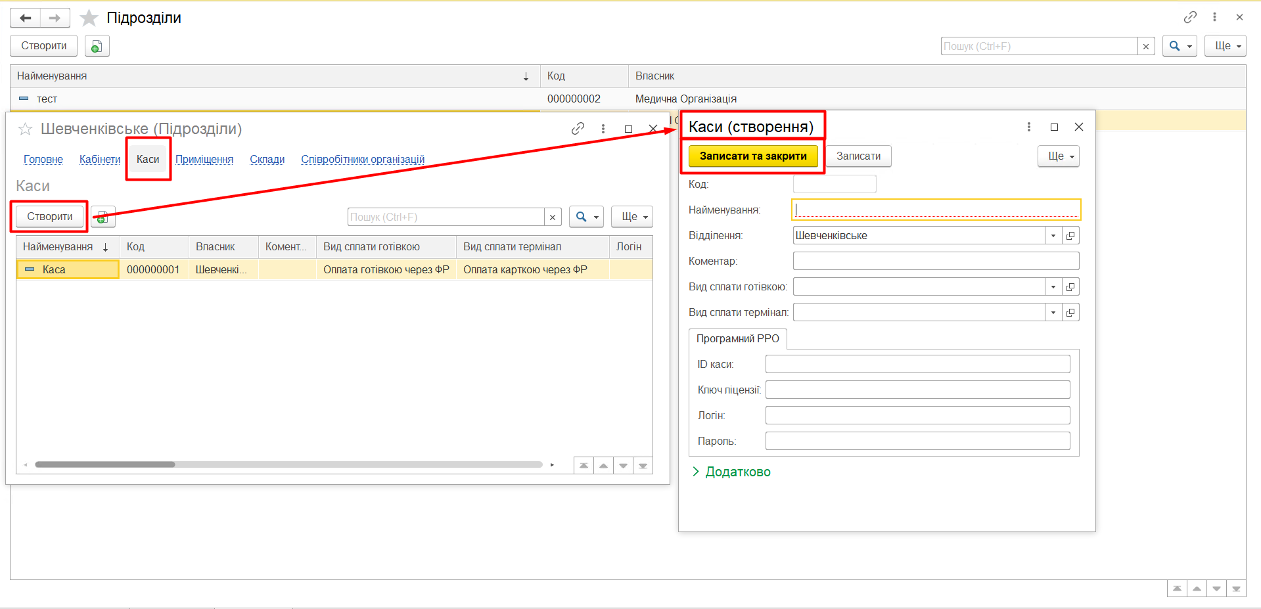The height and width of the screenshot is (609, 1261).
Task: Switch to the Кабінети tab
Action: tap(99, 159)
